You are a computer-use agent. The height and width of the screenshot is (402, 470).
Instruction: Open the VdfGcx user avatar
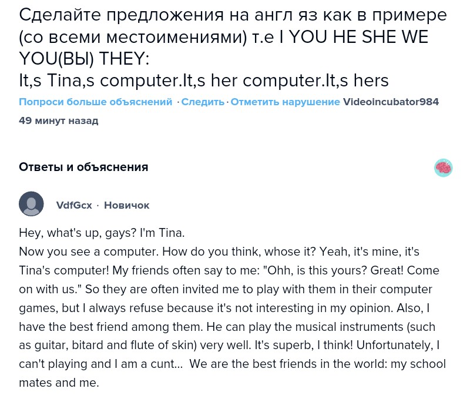(31, 204)
